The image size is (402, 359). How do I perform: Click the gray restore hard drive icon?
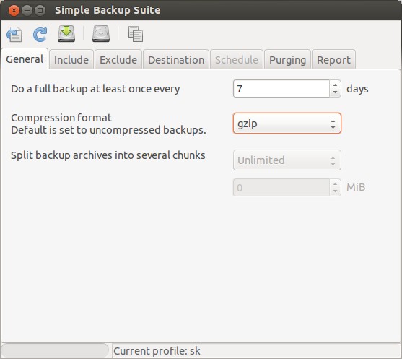point(101,34)
